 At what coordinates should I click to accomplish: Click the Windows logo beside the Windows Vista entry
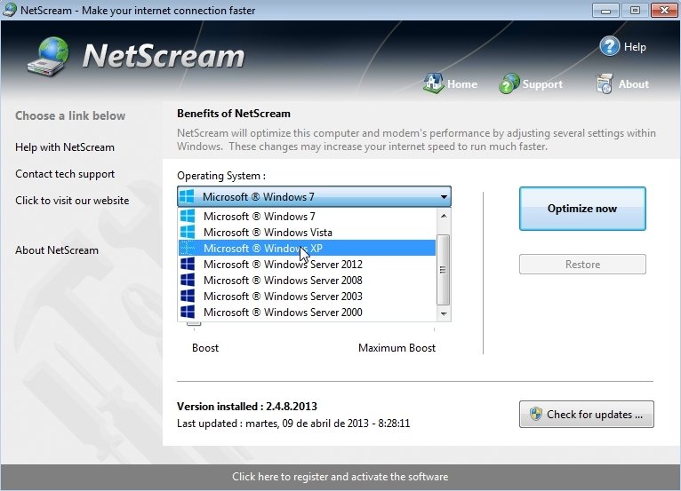click(x=188, y=232)
